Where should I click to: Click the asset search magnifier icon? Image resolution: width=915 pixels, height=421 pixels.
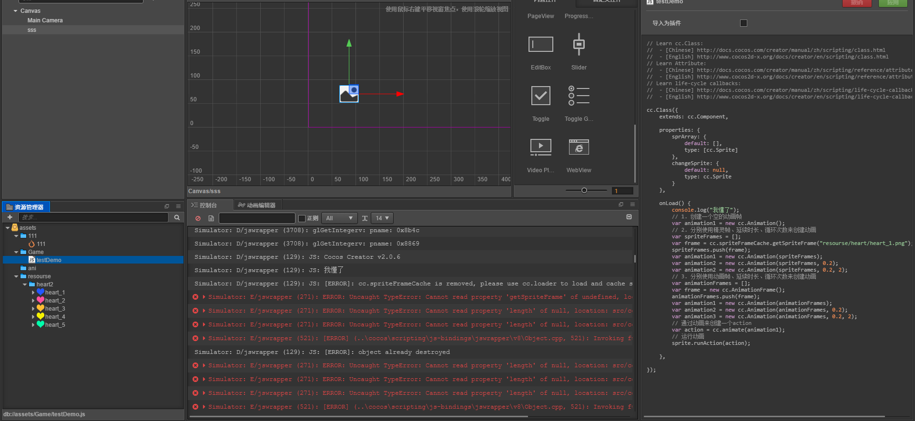(177, 217)
